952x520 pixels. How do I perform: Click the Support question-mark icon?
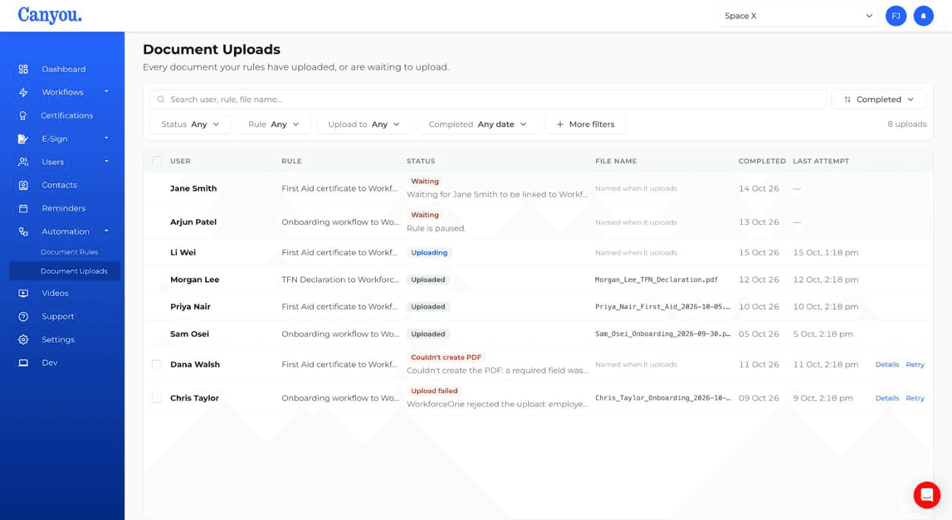click(23, 316)
